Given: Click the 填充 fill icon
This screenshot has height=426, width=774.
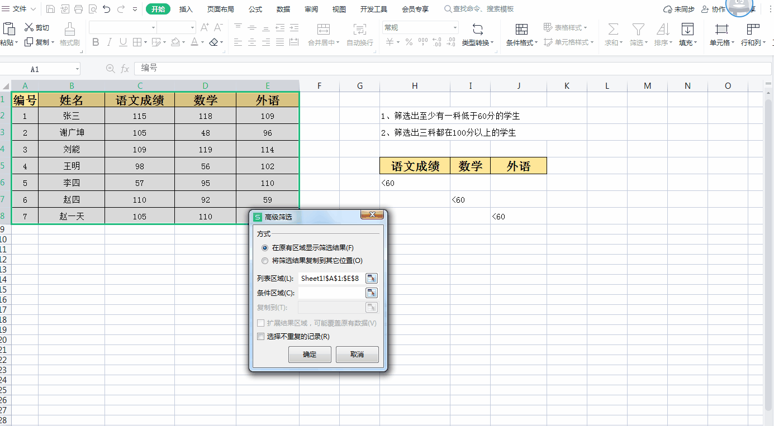Looking at the screenshot, I should tap(687, 29).
